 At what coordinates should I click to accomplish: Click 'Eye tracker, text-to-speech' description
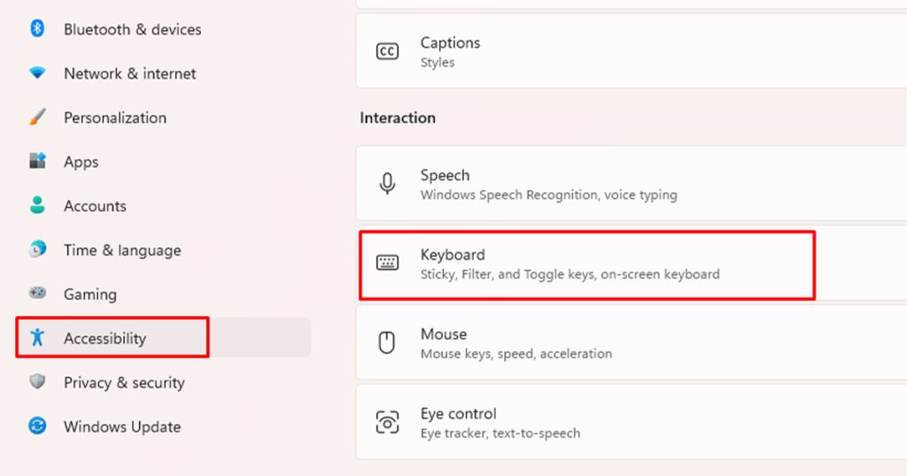pyautogui.click(x=500, y=434)
